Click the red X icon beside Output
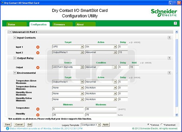The height and width of the screenshot is (132, 182). pyautogui.click(x=38, y=68)
